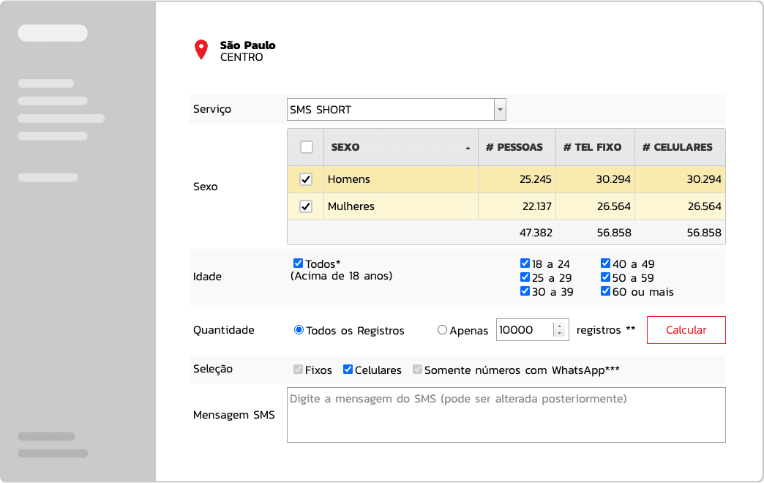Click the red location pin icon
Screen dimensions: 764x483
click(201, 50)
